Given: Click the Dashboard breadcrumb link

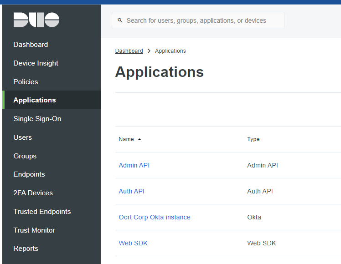Looking at the screenshot, I should pos(129,51).
